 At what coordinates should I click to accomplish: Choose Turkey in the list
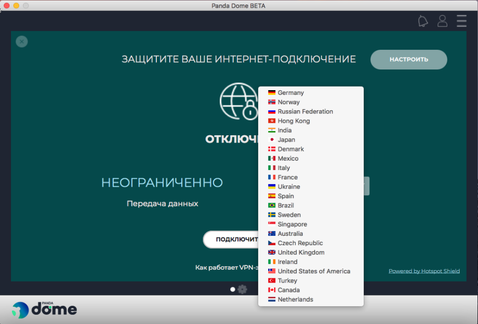click(x=311, y=280)
